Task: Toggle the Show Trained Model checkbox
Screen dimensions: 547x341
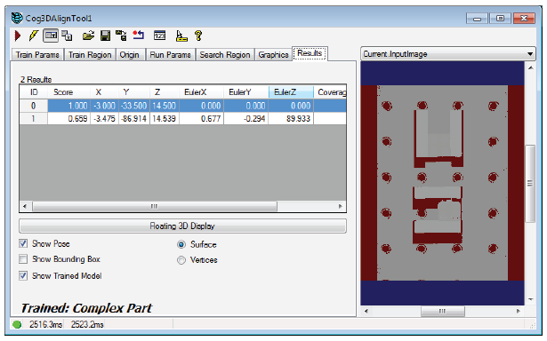Action: (x=23, y=276)
